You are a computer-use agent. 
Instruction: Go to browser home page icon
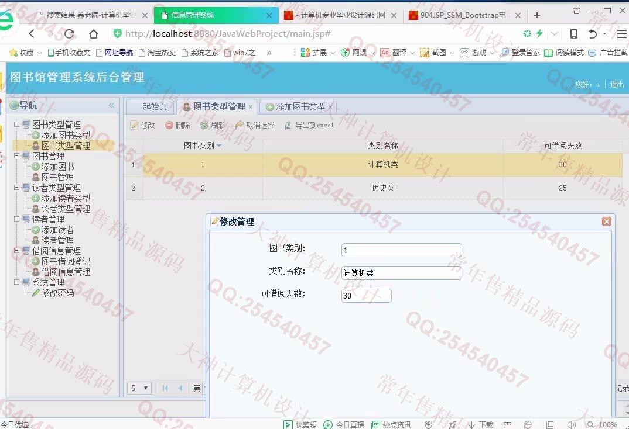pyautogui.click(x=94, y=34)
